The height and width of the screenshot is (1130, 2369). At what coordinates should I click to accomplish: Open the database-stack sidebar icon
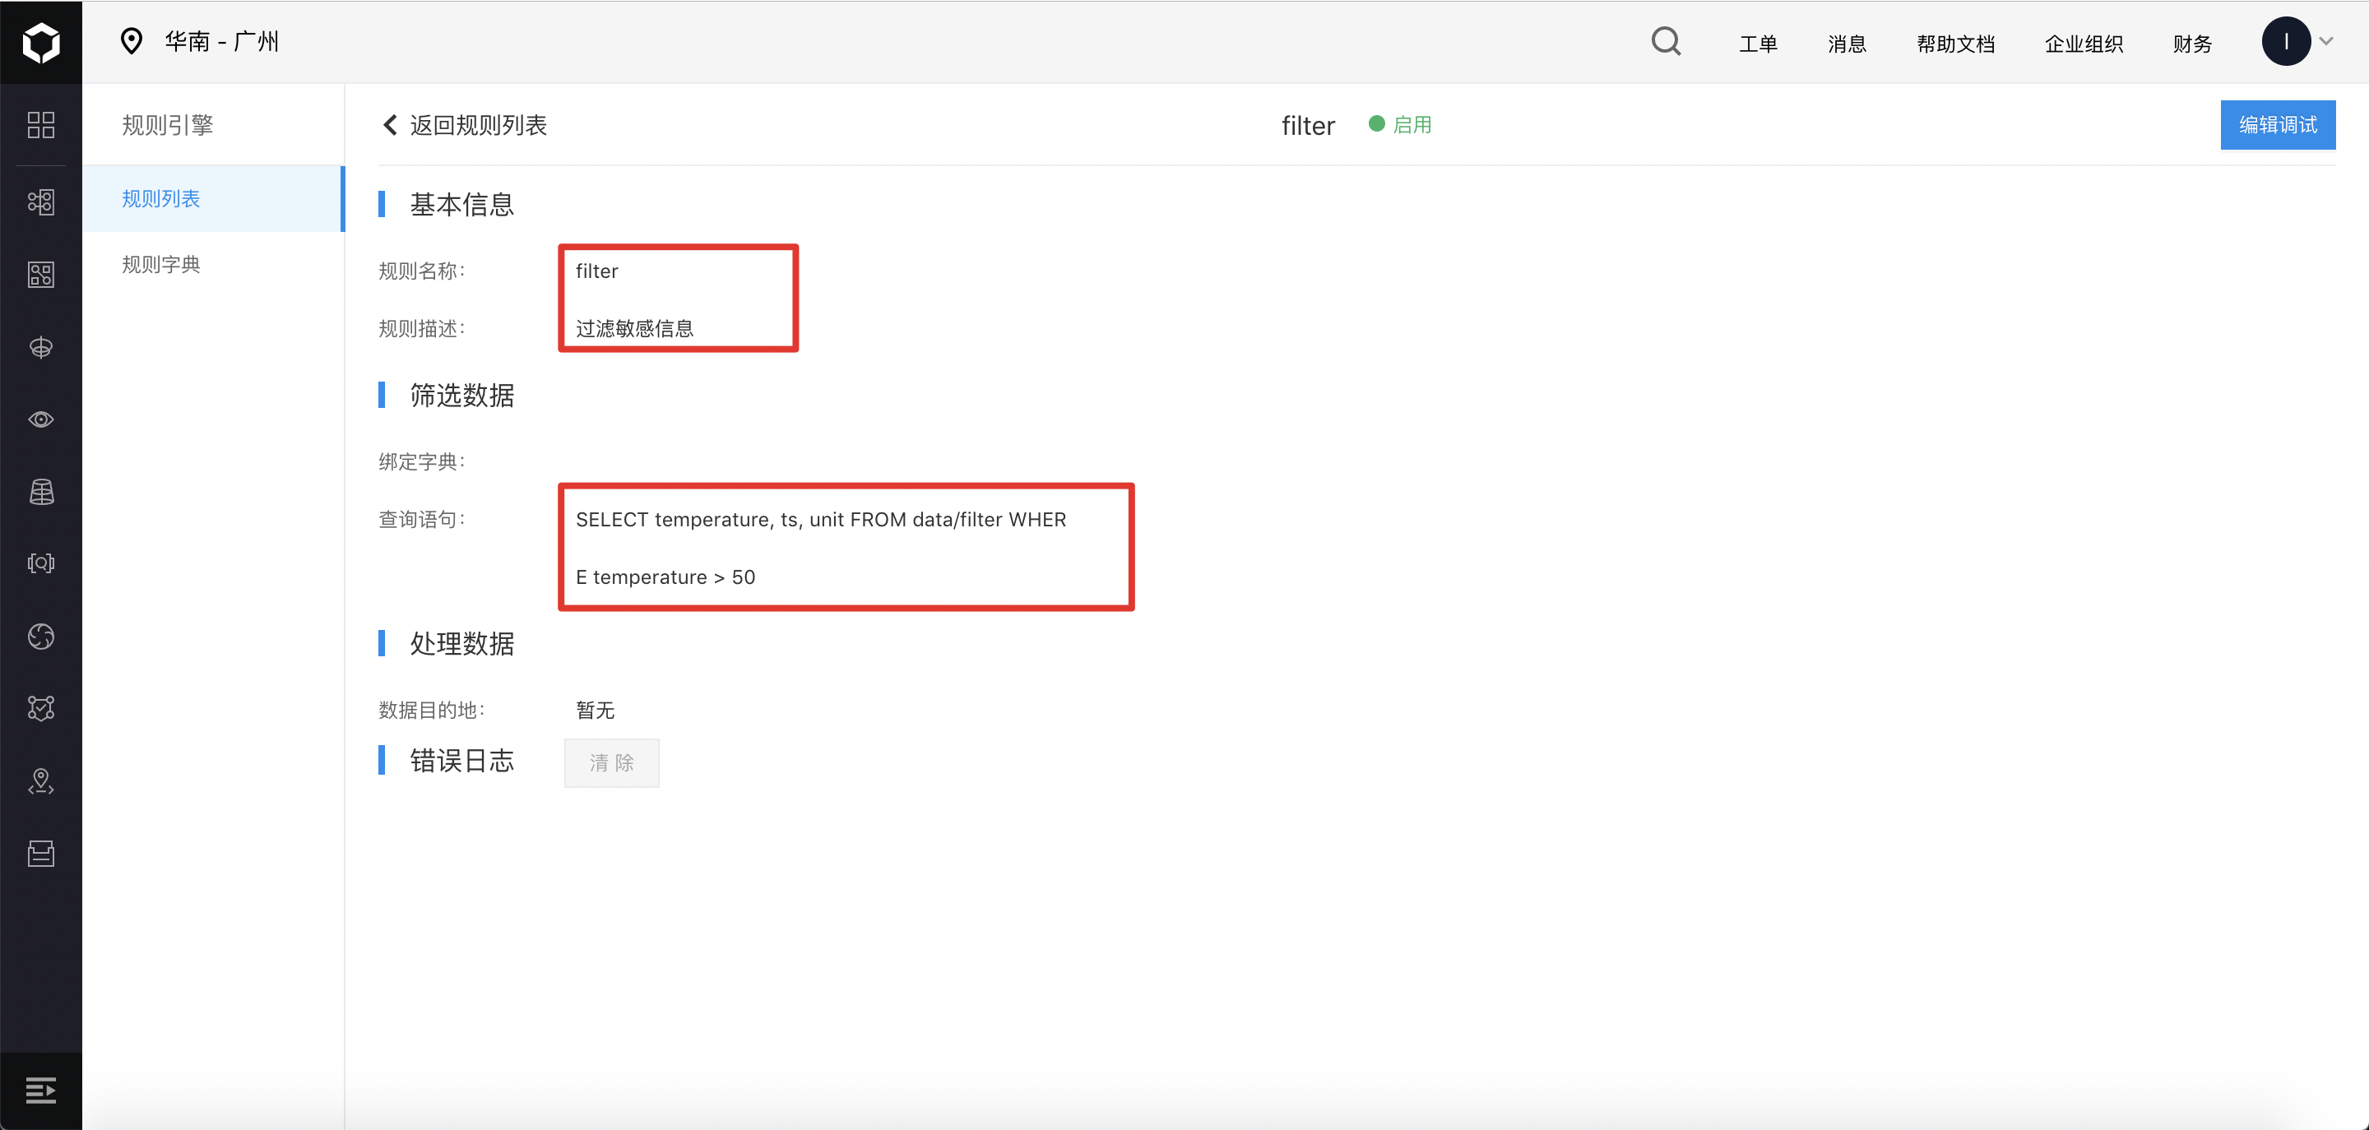pos(40,492)
